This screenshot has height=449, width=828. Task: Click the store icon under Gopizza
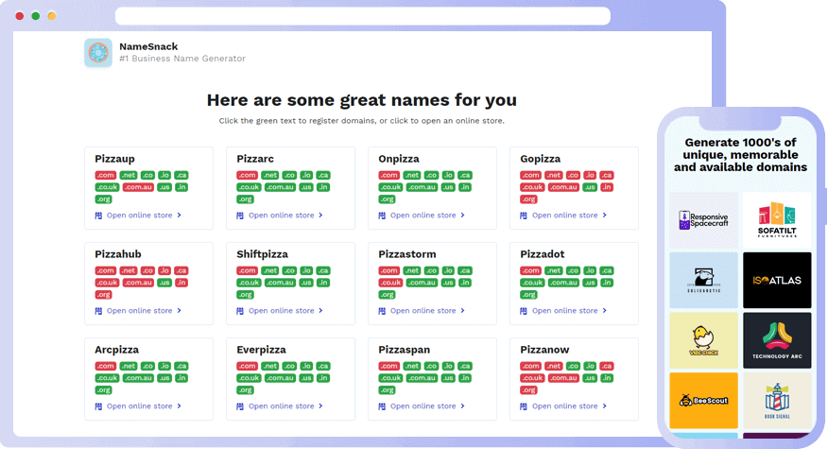coord(524,216)
